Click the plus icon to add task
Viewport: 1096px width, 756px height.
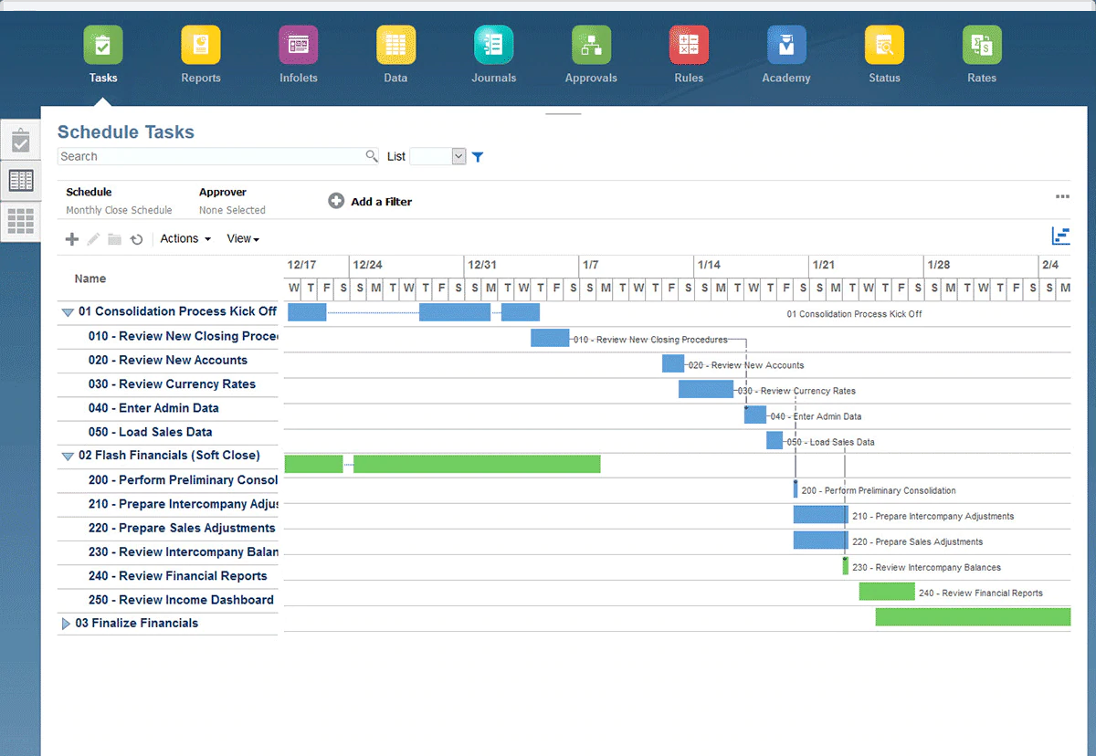(x=72, y=239)
